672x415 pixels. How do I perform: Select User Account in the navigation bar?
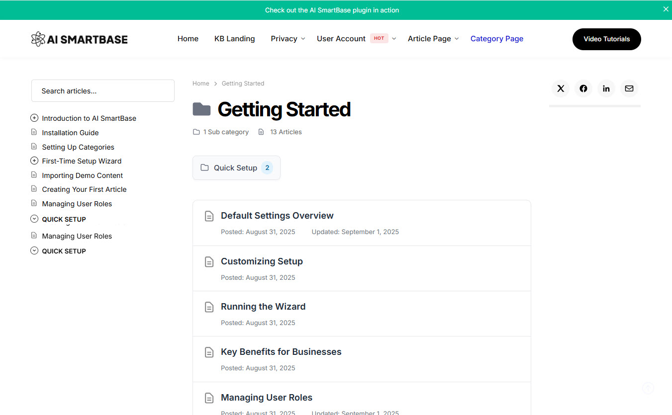(341, 39)
